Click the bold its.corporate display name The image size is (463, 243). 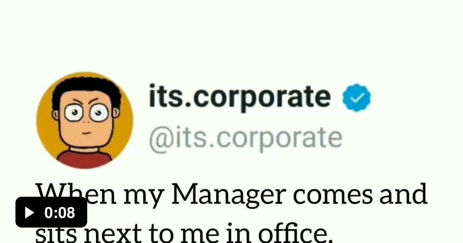coord(240,96)
